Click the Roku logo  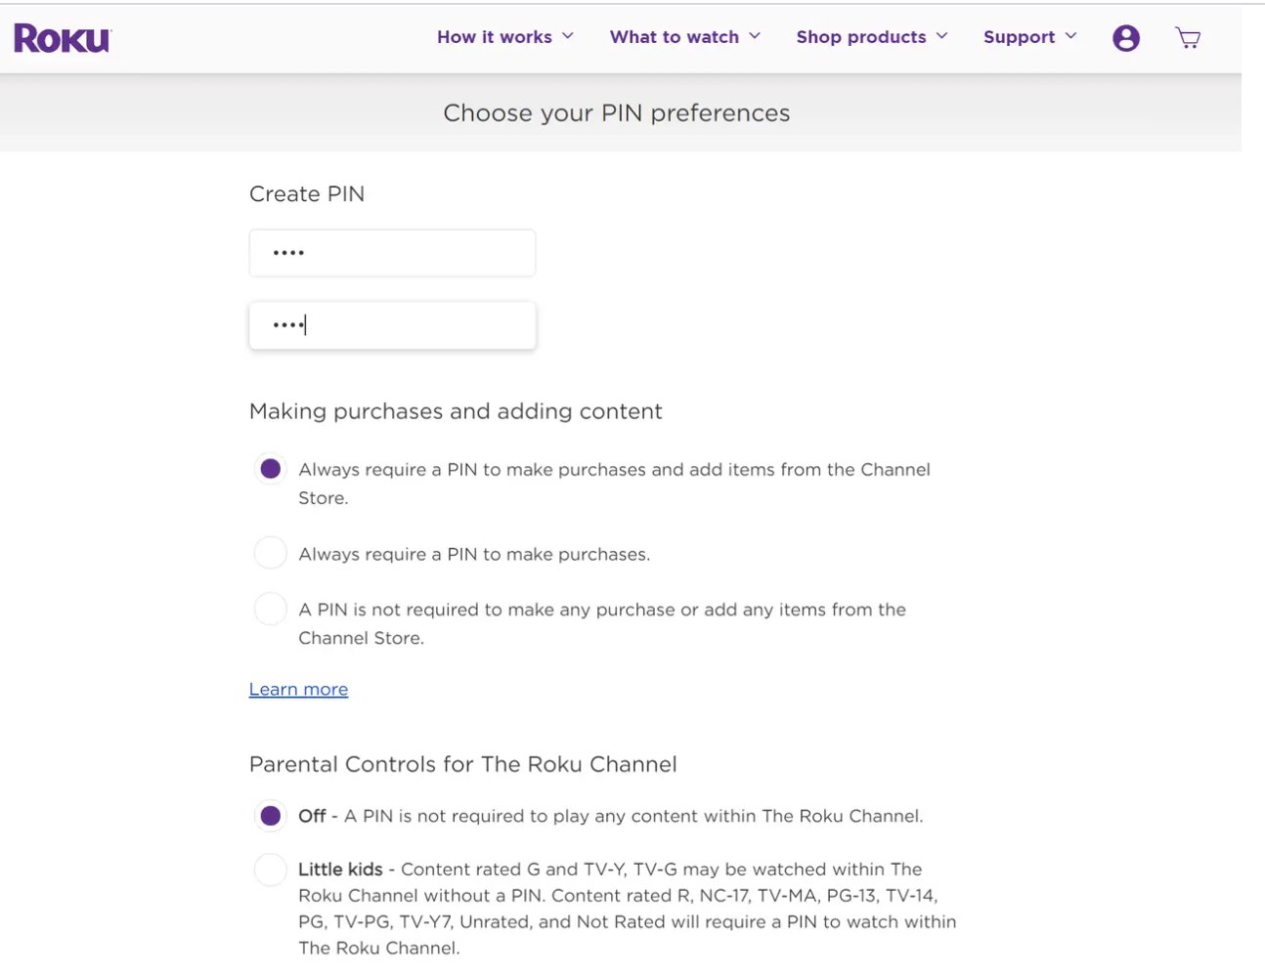(x=61, y=37)
